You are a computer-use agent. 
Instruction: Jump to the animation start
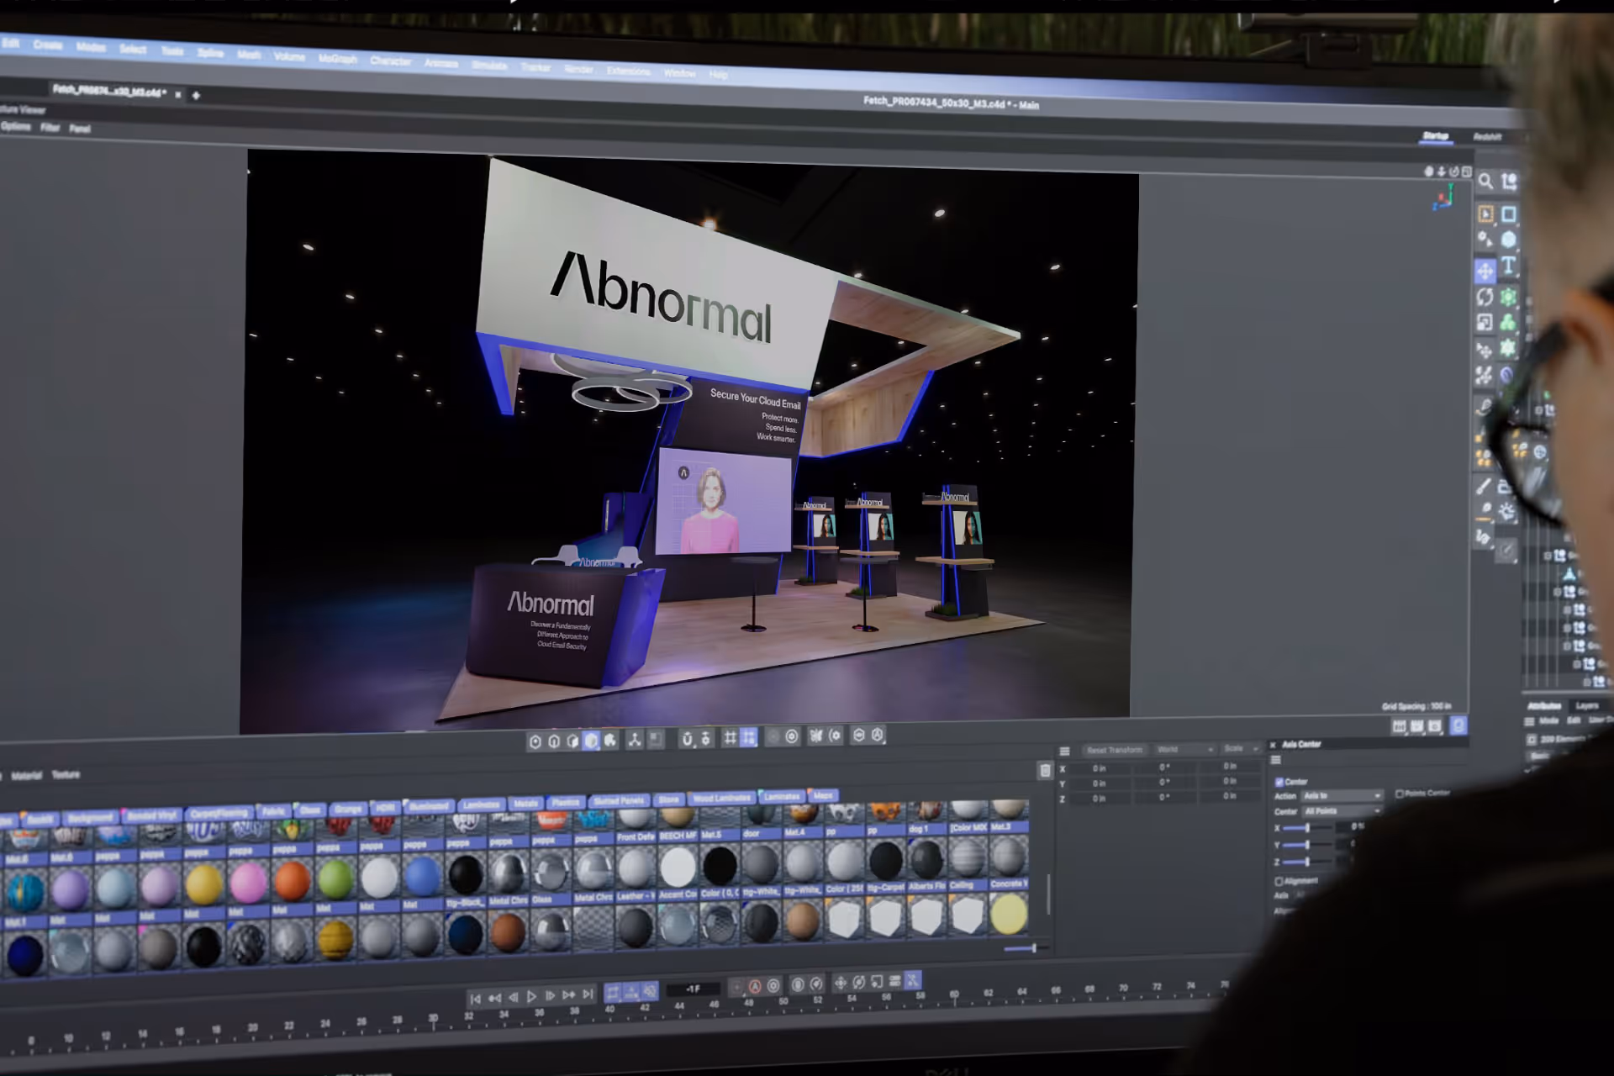coord(475,999)
